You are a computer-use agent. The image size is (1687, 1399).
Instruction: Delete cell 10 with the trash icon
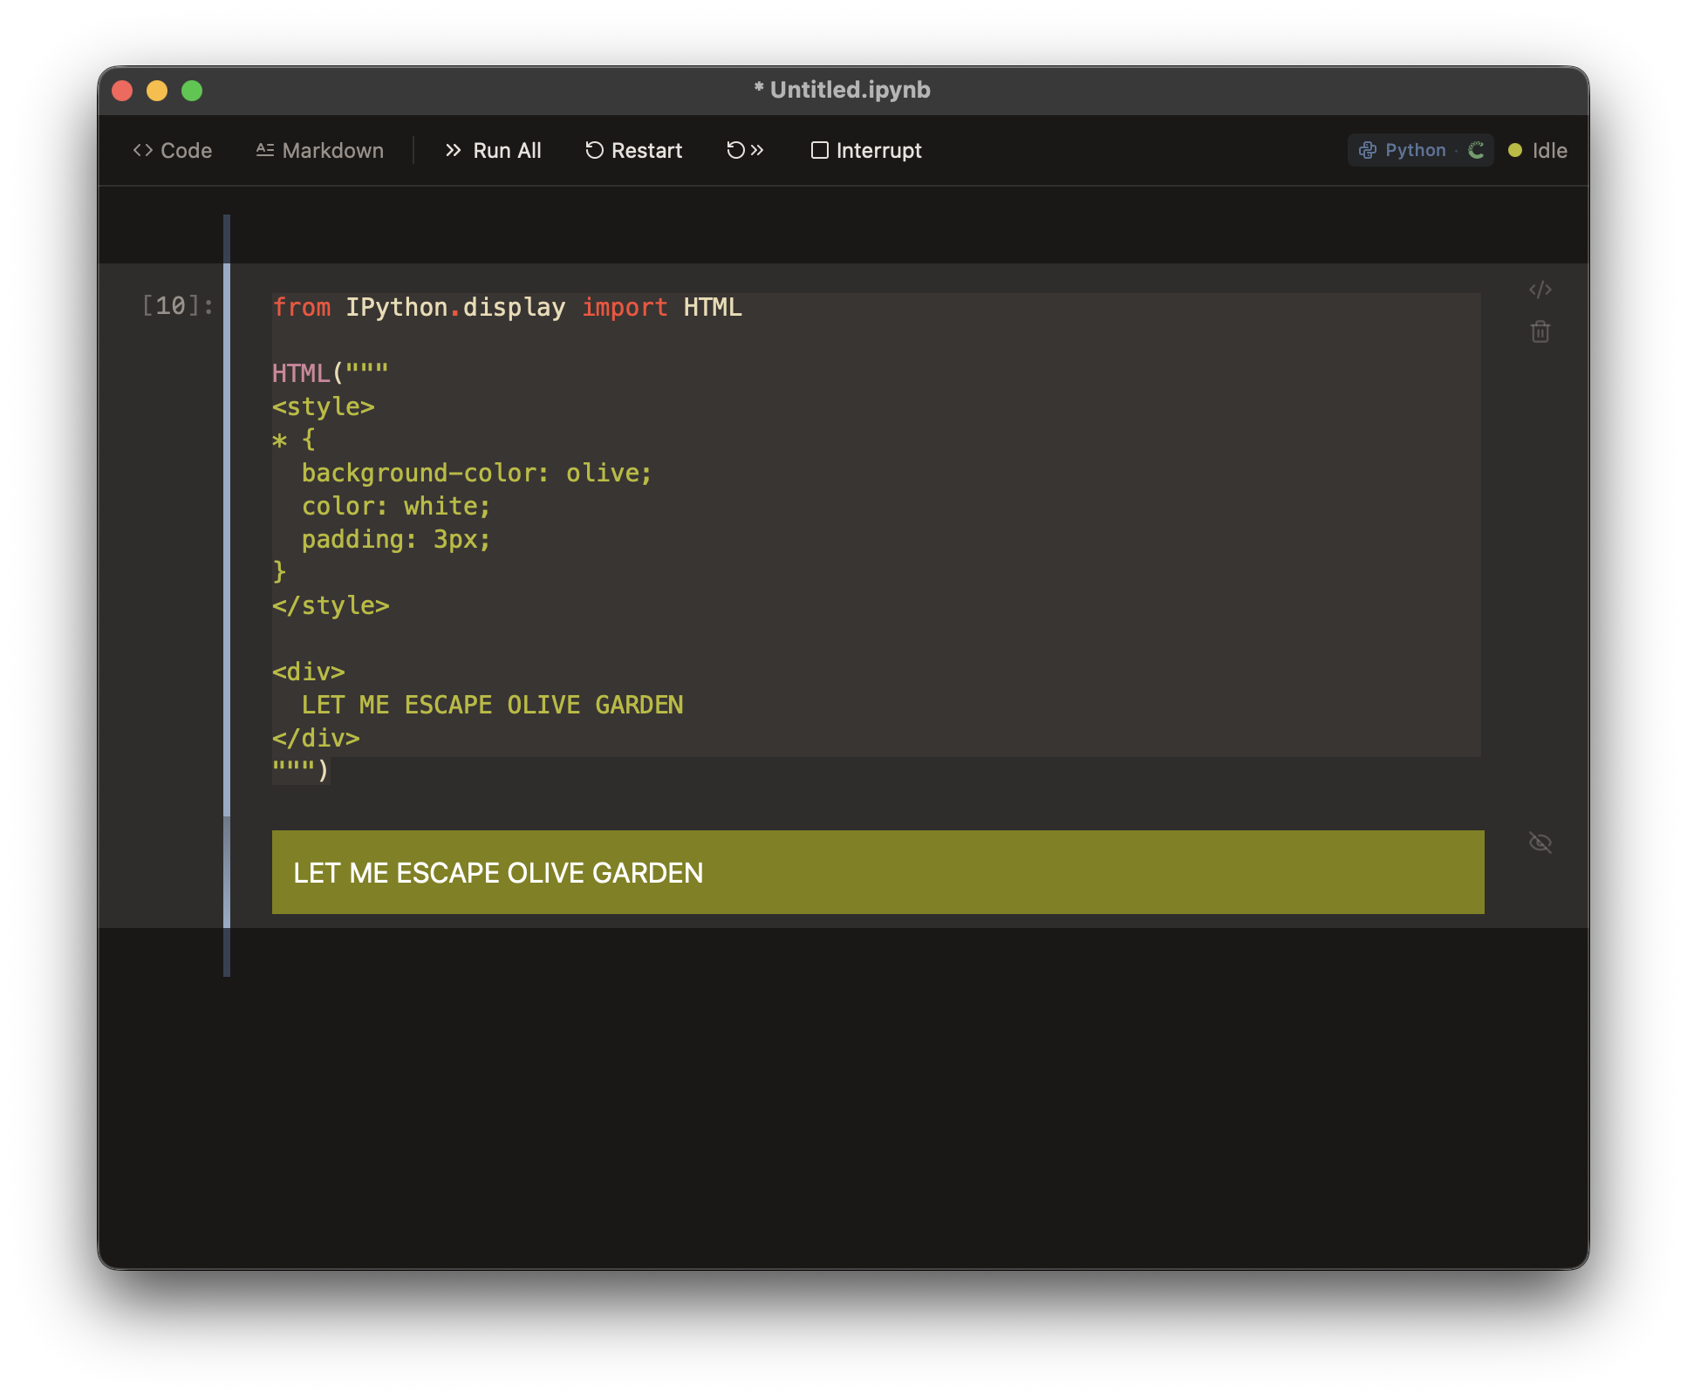pos(1540,332)
